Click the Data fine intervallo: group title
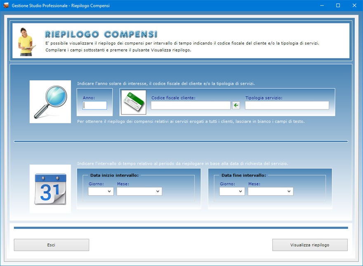363x266 pixels. (243, 175)
